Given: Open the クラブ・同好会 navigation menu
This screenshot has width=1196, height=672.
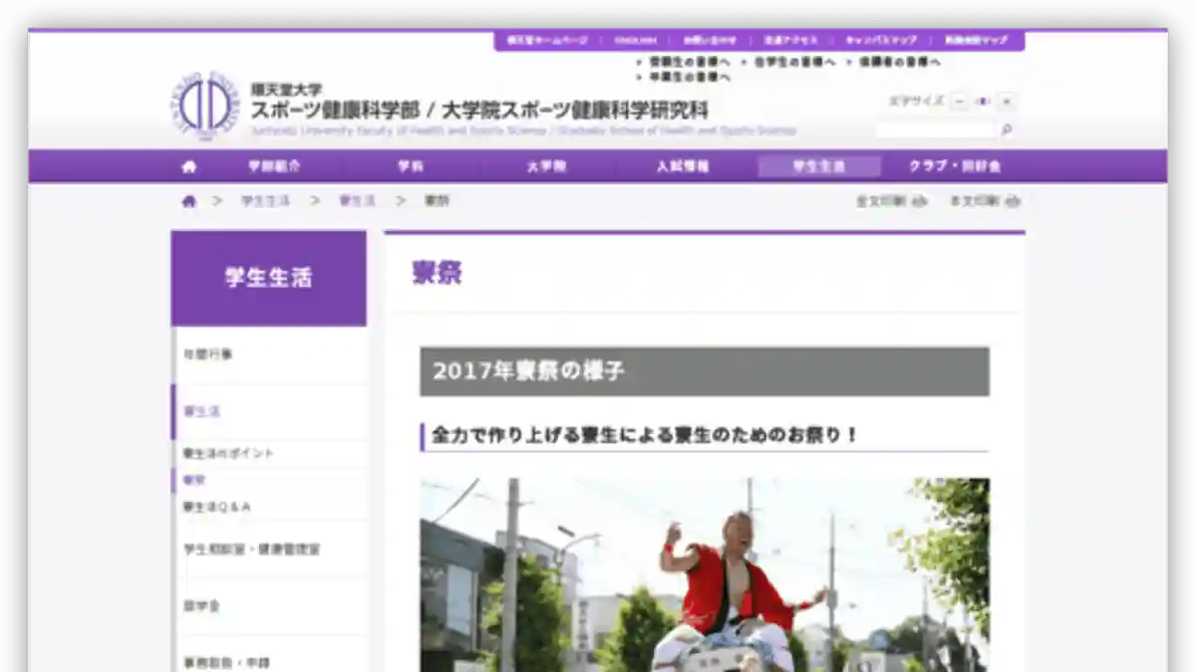Looking at the screenshot, I should tap(954, 166).
